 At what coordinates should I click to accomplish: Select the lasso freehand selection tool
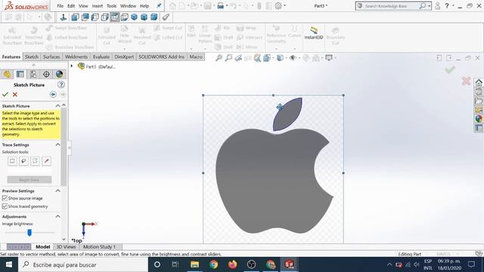pyautogui.click(x=23, y=161)
